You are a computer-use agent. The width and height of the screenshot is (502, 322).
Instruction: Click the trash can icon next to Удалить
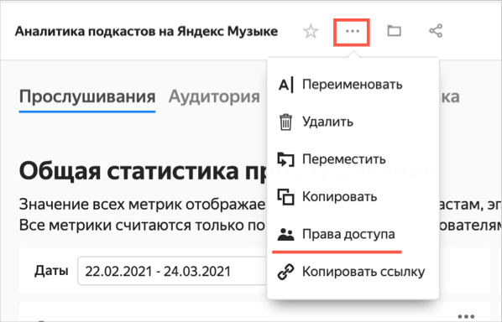point(285,122)
